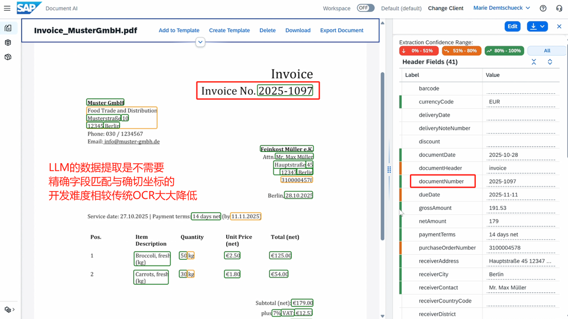Filter by 51% - 80% confidence
The height and width of the screenshot is (319, 568).
click(x=461, y=51)
